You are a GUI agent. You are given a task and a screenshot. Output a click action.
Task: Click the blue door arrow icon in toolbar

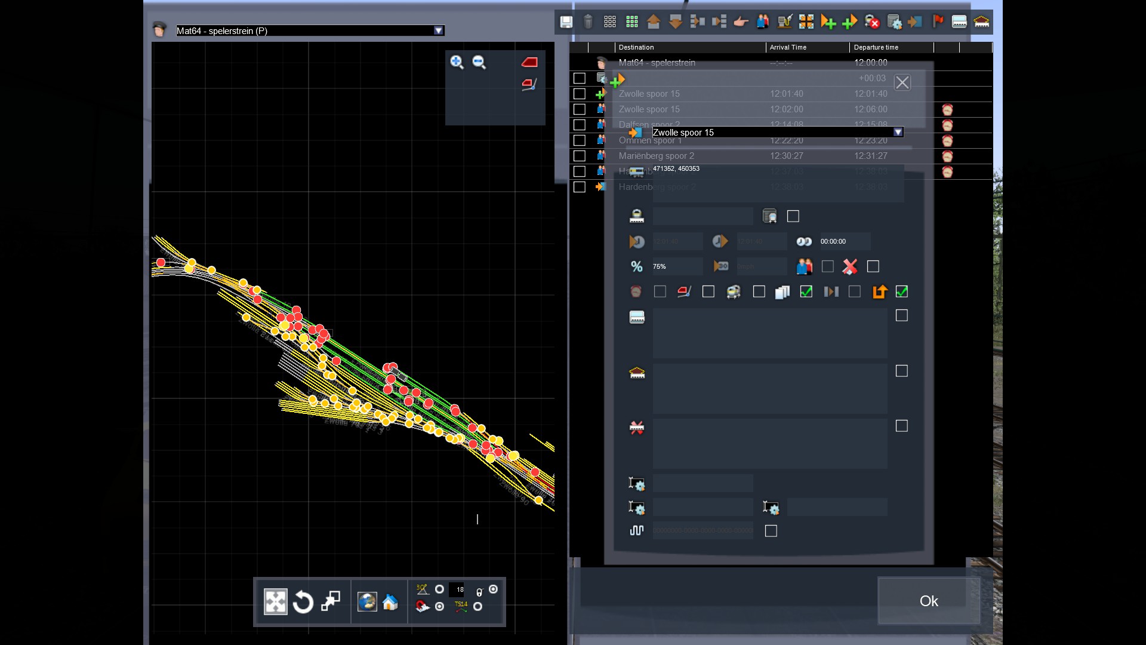(x=915, y=22)
